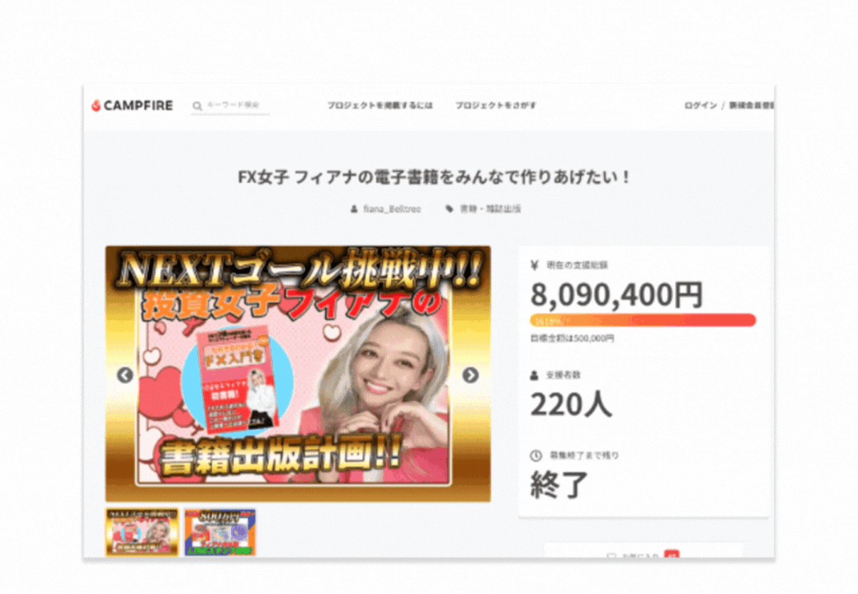This screenshot has width=858, height=594.
Task: Click the ログイン link
Action: tap(700, 105)
